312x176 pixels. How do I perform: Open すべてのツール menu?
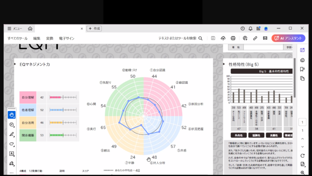pyautogui.click(x=17, y=38)
